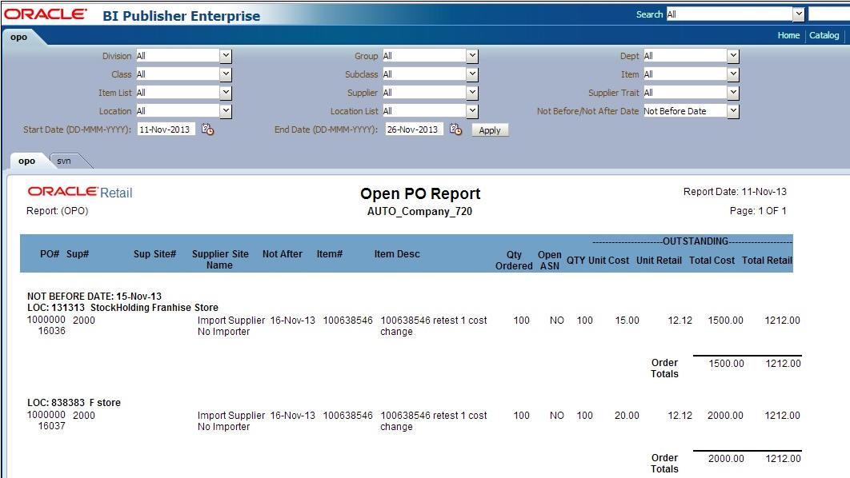This screenshot has width=850, height=478.
Task: Click the Unit Retail column header
Action: click(x=659, y=261)
